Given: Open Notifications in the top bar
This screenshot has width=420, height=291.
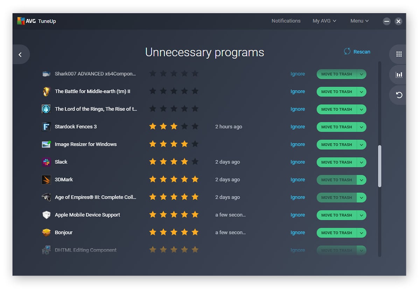Looking at the screenshot, I should [286, 21].
